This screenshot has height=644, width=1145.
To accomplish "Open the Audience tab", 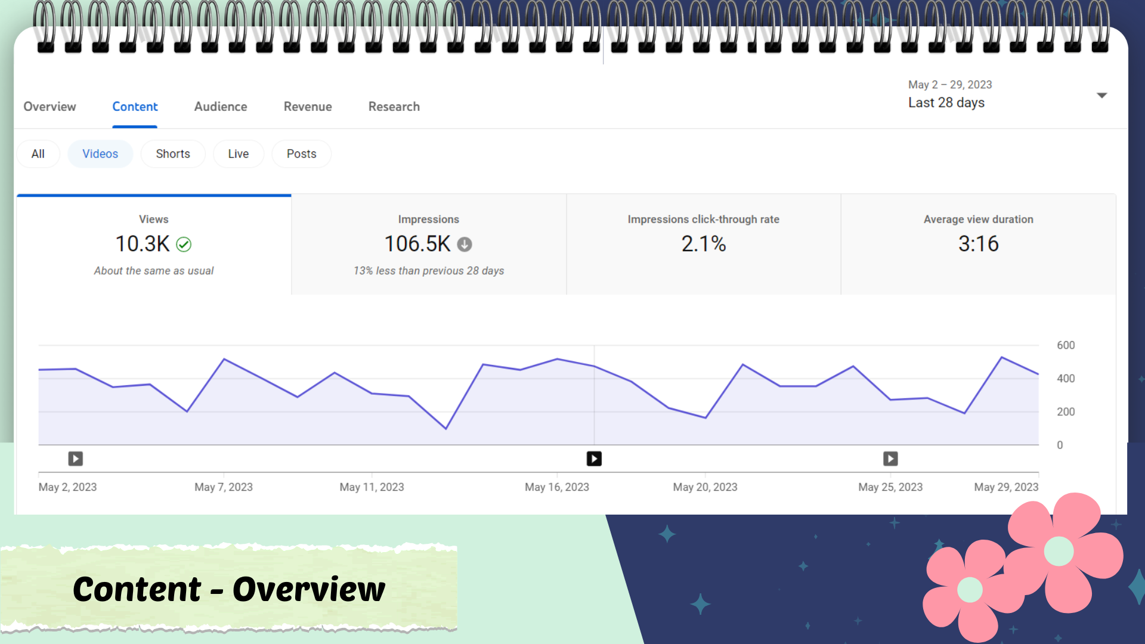I will (221, 107).
